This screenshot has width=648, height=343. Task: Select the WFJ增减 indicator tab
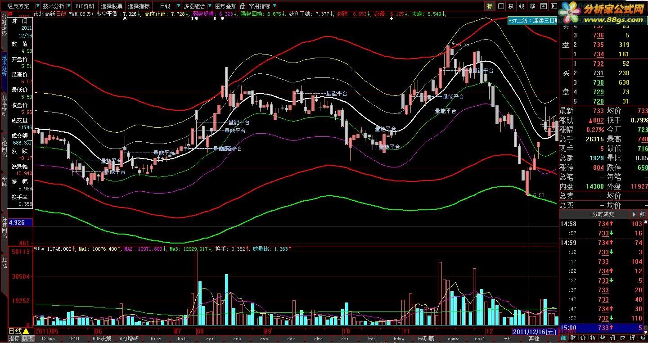pos(129,338)
